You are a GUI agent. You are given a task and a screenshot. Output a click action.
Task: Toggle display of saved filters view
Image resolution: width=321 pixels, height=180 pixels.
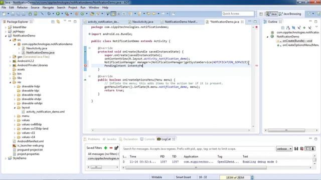coord(307,149)
